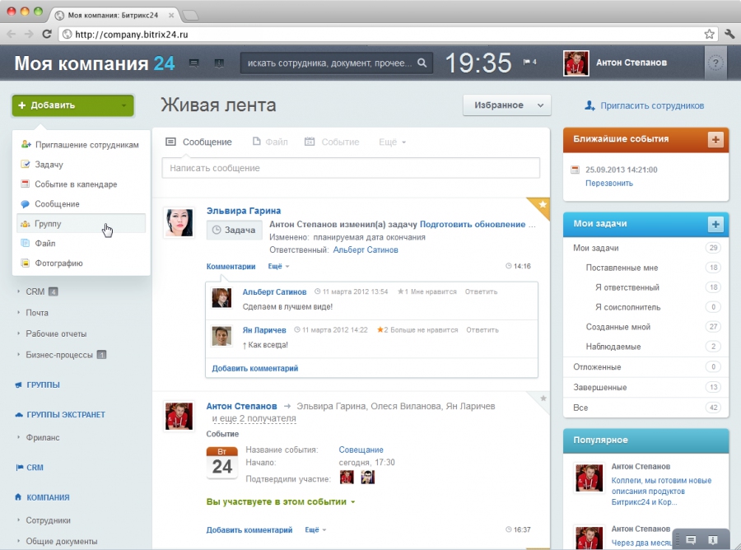The width and height of the screenshot is (741, 550).
Task: Click the plus icon in Мои задачи panel
Action: click(715, 224)
